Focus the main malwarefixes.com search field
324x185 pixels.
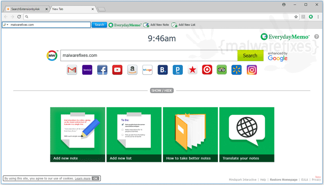click(x=149, y=55)
